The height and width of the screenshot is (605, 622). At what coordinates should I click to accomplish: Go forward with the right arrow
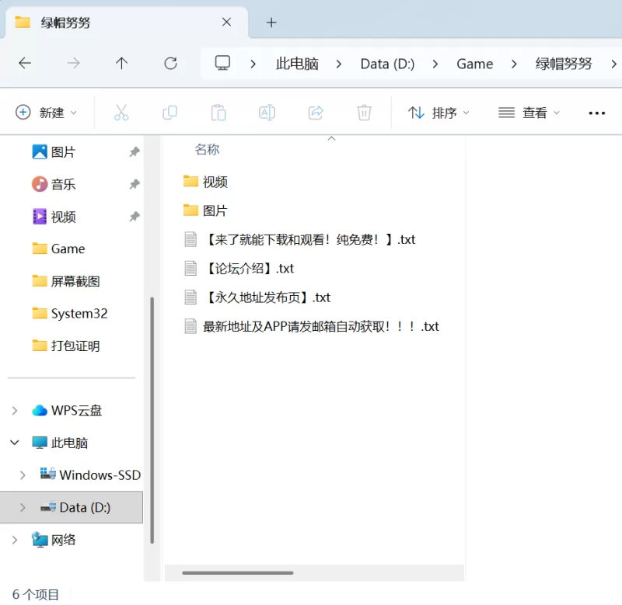tap(73, 63)
